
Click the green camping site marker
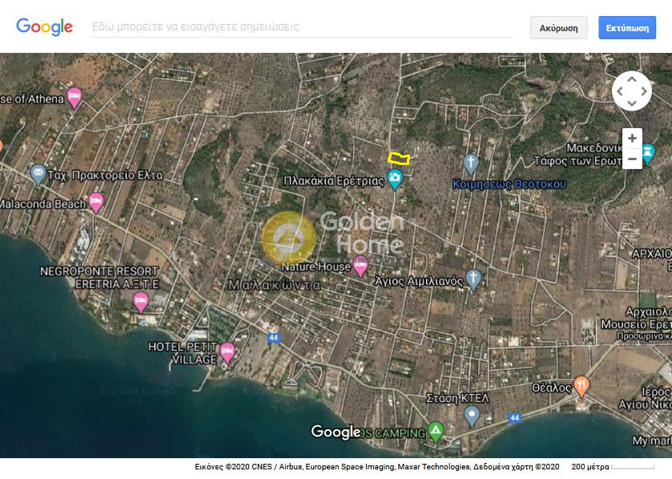[x=435, y=432]
